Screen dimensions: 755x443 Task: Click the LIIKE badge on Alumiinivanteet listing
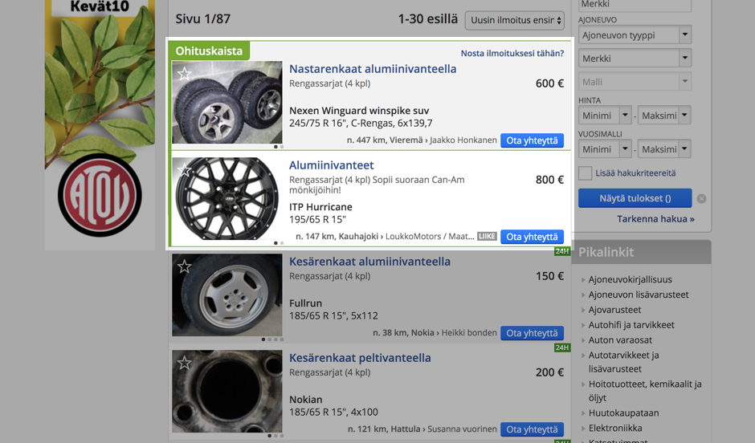pos(487,236)
